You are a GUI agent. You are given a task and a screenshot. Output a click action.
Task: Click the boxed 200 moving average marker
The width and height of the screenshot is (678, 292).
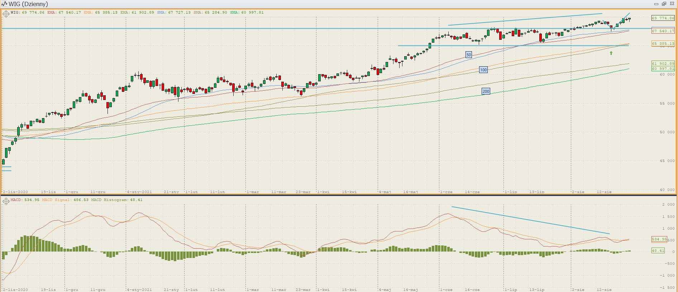point(486,91)
